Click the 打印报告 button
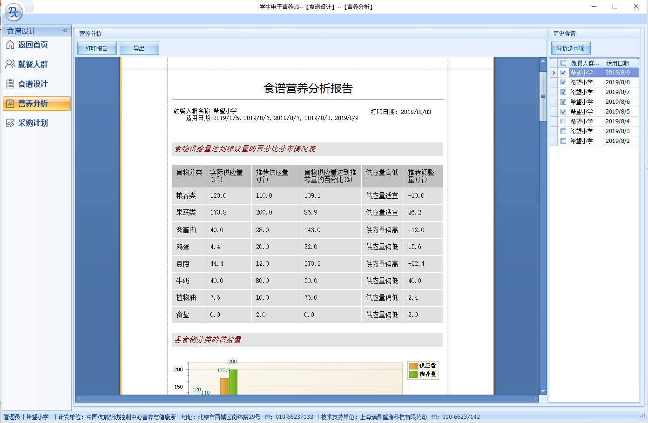 (97, 48)
